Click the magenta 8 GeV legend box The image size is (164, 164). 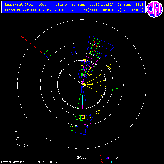coord(109,162)
